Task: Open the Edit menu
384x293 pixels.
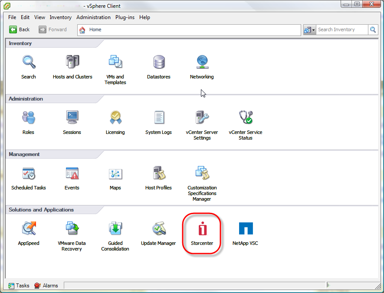Action: [x=25, y=17]
